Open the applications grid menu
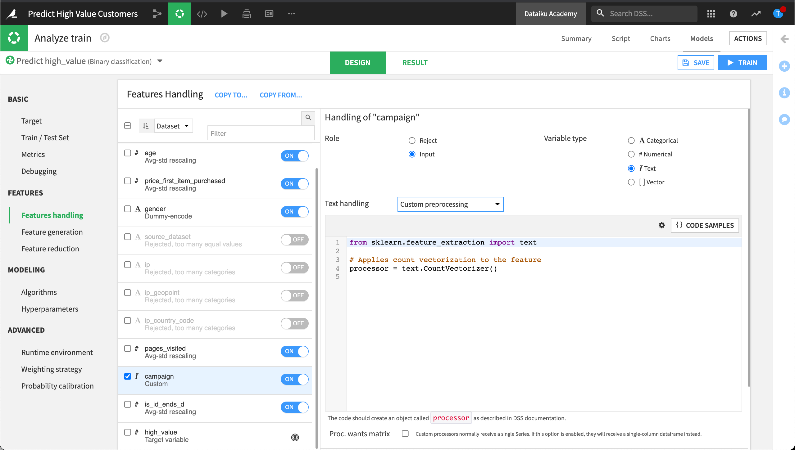795x450 pixels. pos(711,14)
